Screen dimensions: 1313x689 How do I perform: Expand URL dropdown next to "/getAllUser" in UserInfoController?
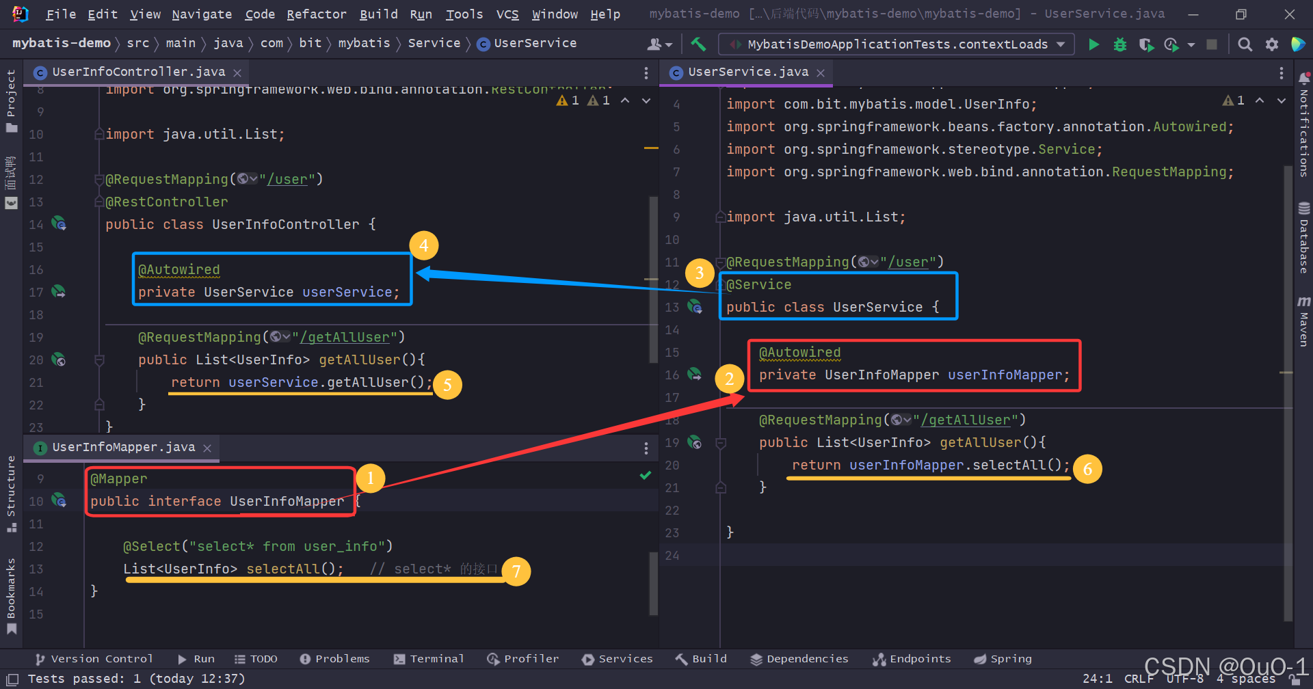tap(280, 337)
